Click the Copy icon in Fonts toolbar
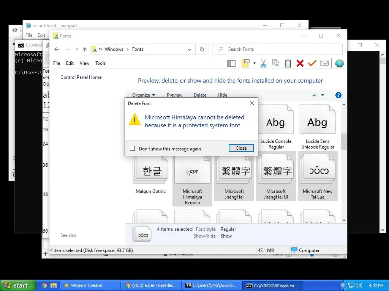389x291 pixels. [276, 63]
